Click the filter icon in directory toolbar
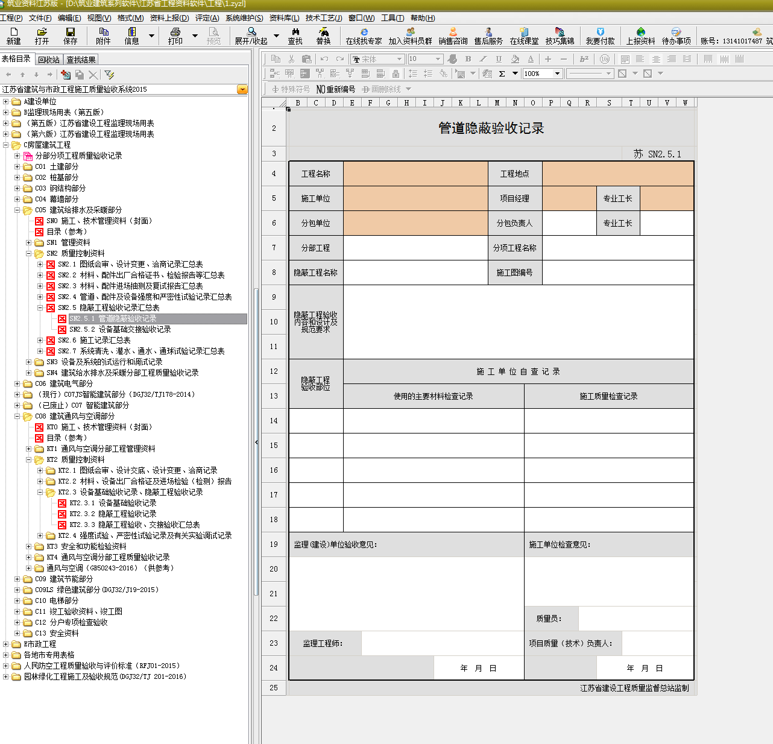The height and width of the screenshot is (744, 773). 109,75
